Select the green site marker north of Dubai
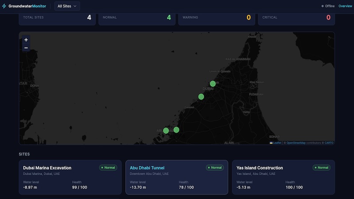Viewport: 354px width, 199px height. click(213, 84)
